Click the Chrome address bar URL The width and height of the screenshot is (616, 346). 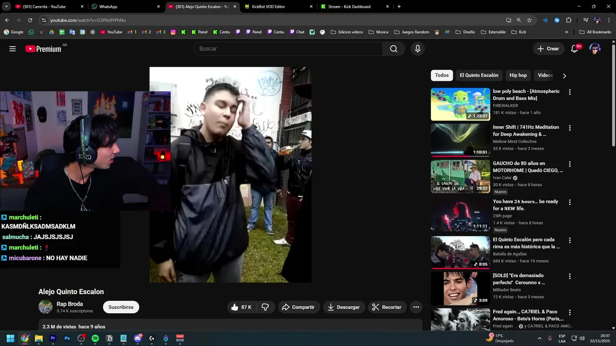tap(88, 20)
